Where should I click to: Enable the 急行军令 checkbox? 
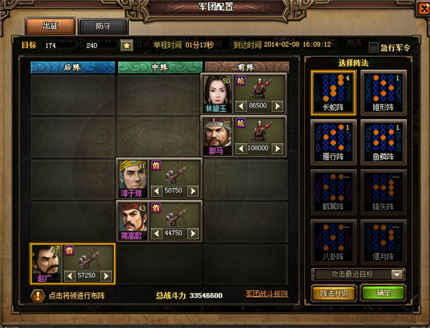[x=373, y=47]
